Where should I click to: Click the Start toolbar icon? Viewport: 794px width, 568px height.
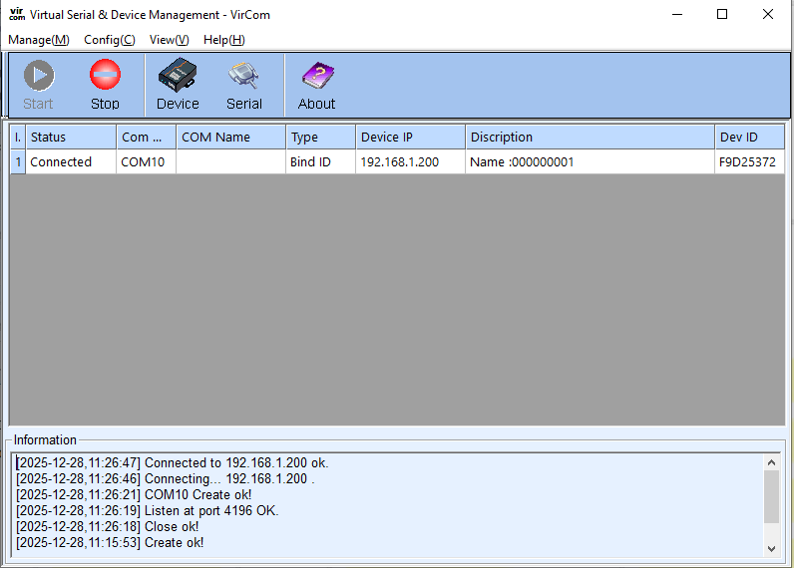39,77
